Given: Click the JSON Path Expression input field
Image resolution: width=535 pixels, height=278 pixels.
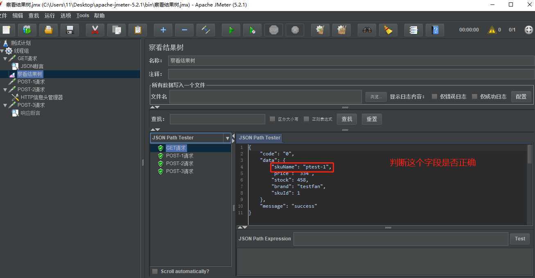Looking at the screenshot, I should coord(401,239).
